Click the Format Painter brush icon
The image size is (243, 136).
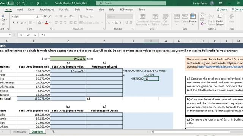3,24
